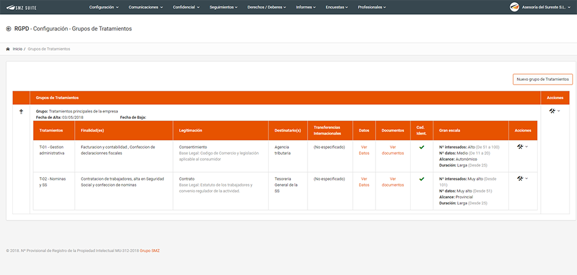Open Ver documentos for T-01 row
Viewport: 577px width, 275px height.
pyautogui.click(x=393, y=150)
